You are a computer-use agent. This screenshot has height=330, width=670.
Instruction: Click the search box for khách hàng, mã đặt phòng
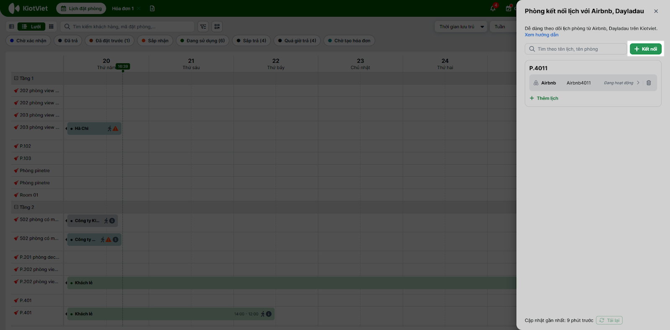click(x=128, y=27)
